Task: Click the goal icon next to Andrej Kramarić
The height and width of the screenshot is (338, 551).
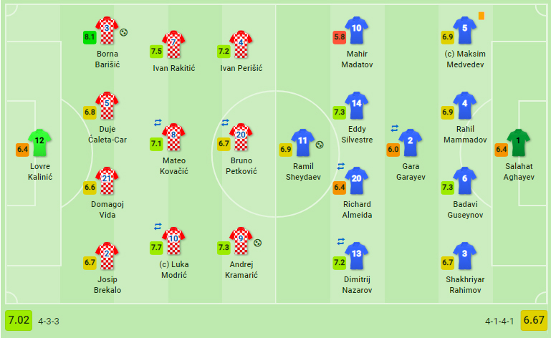Action: [258, 243]
